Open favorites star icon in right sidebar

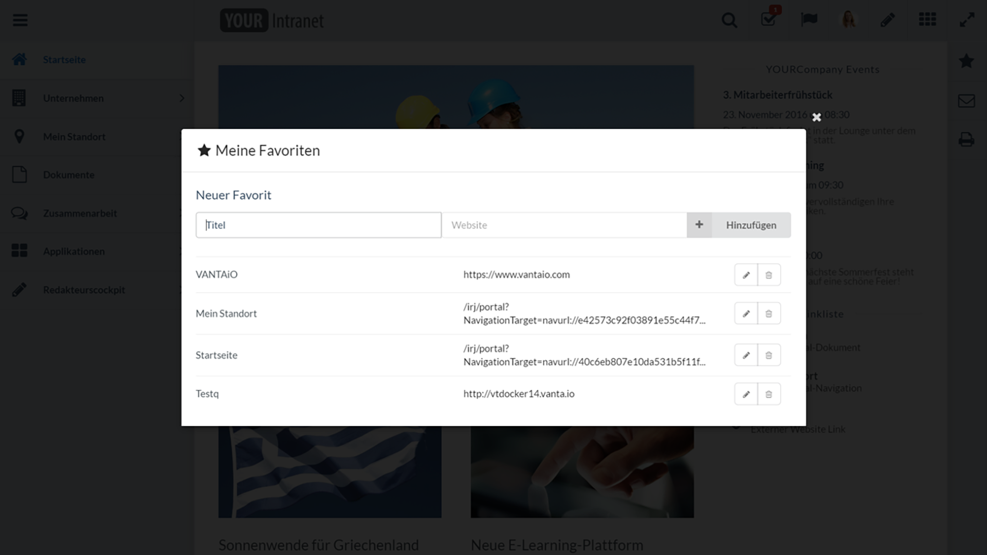point(966,61)
